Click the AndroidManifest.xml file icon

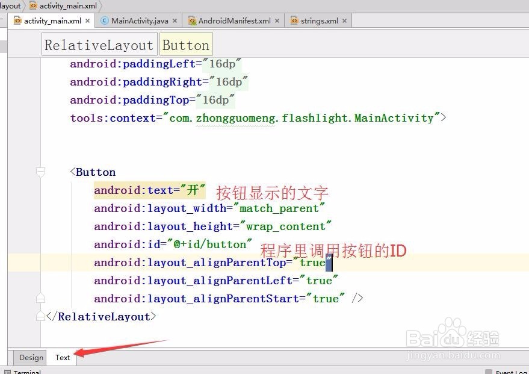click(x=192, y=20)
